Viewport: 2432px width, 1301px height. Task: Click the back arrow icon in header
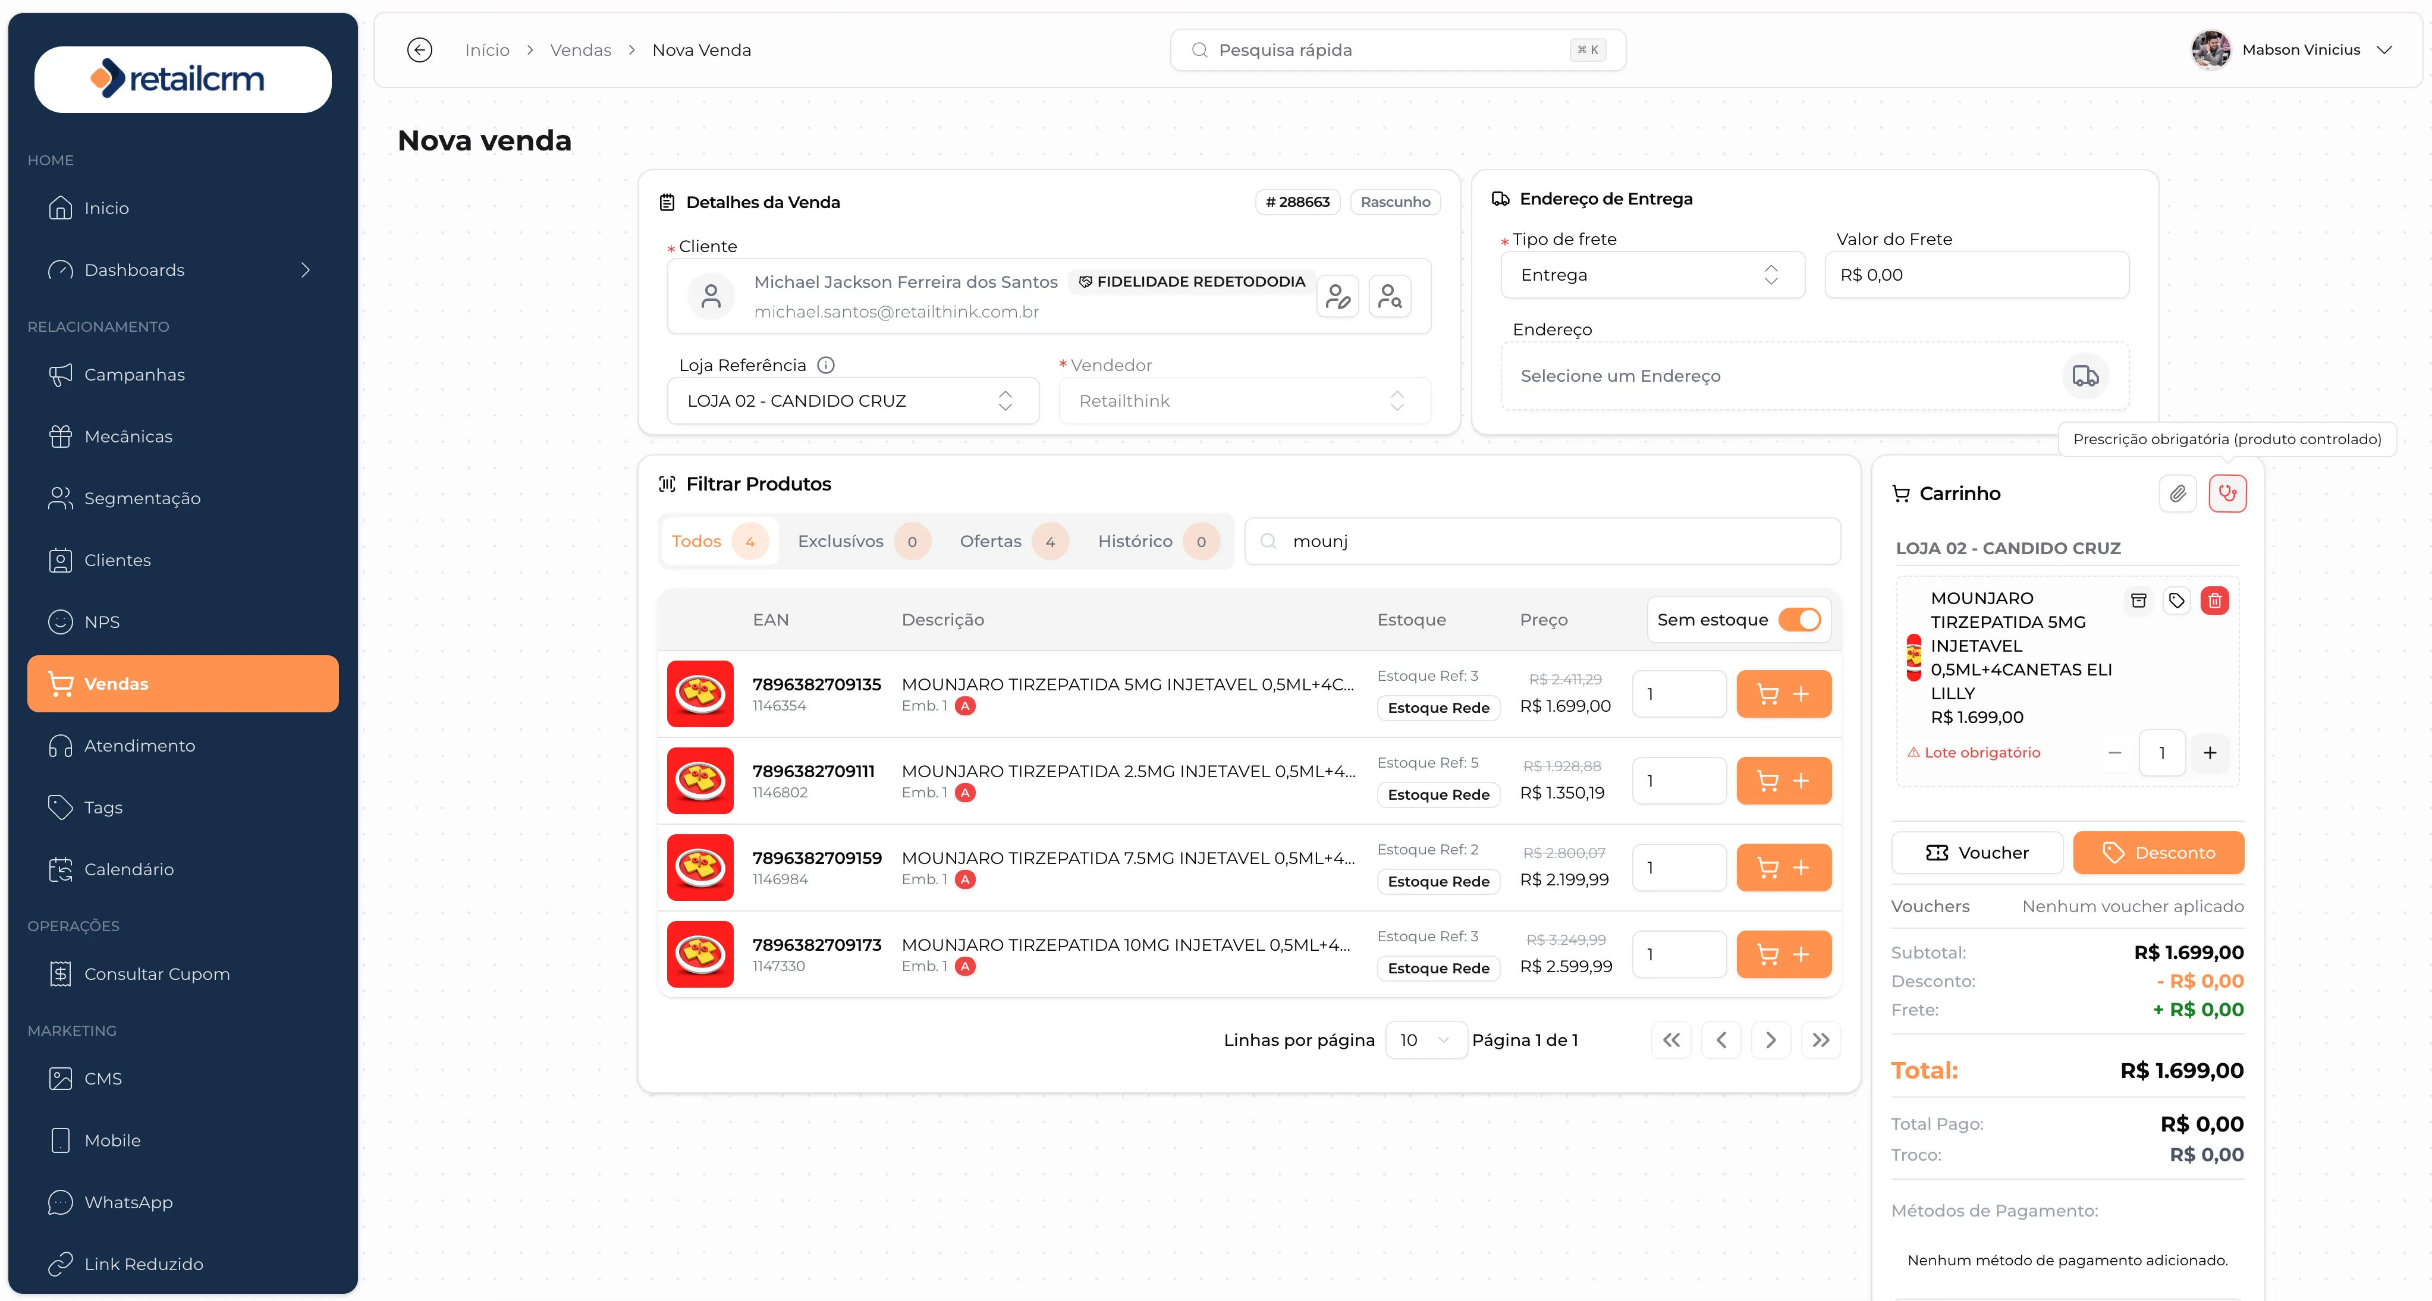click(x=419, y=50)
